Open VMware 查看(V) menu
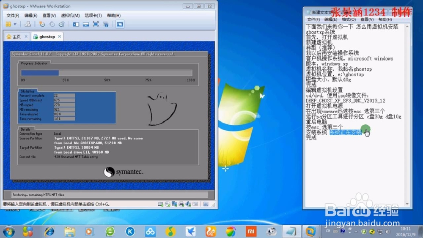The width and height of the screenshot is (423, 238). 49,15
